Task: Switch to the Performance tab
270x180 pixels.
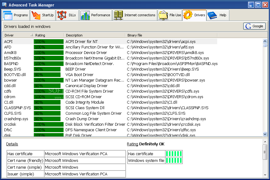Action: pos(96,15)
